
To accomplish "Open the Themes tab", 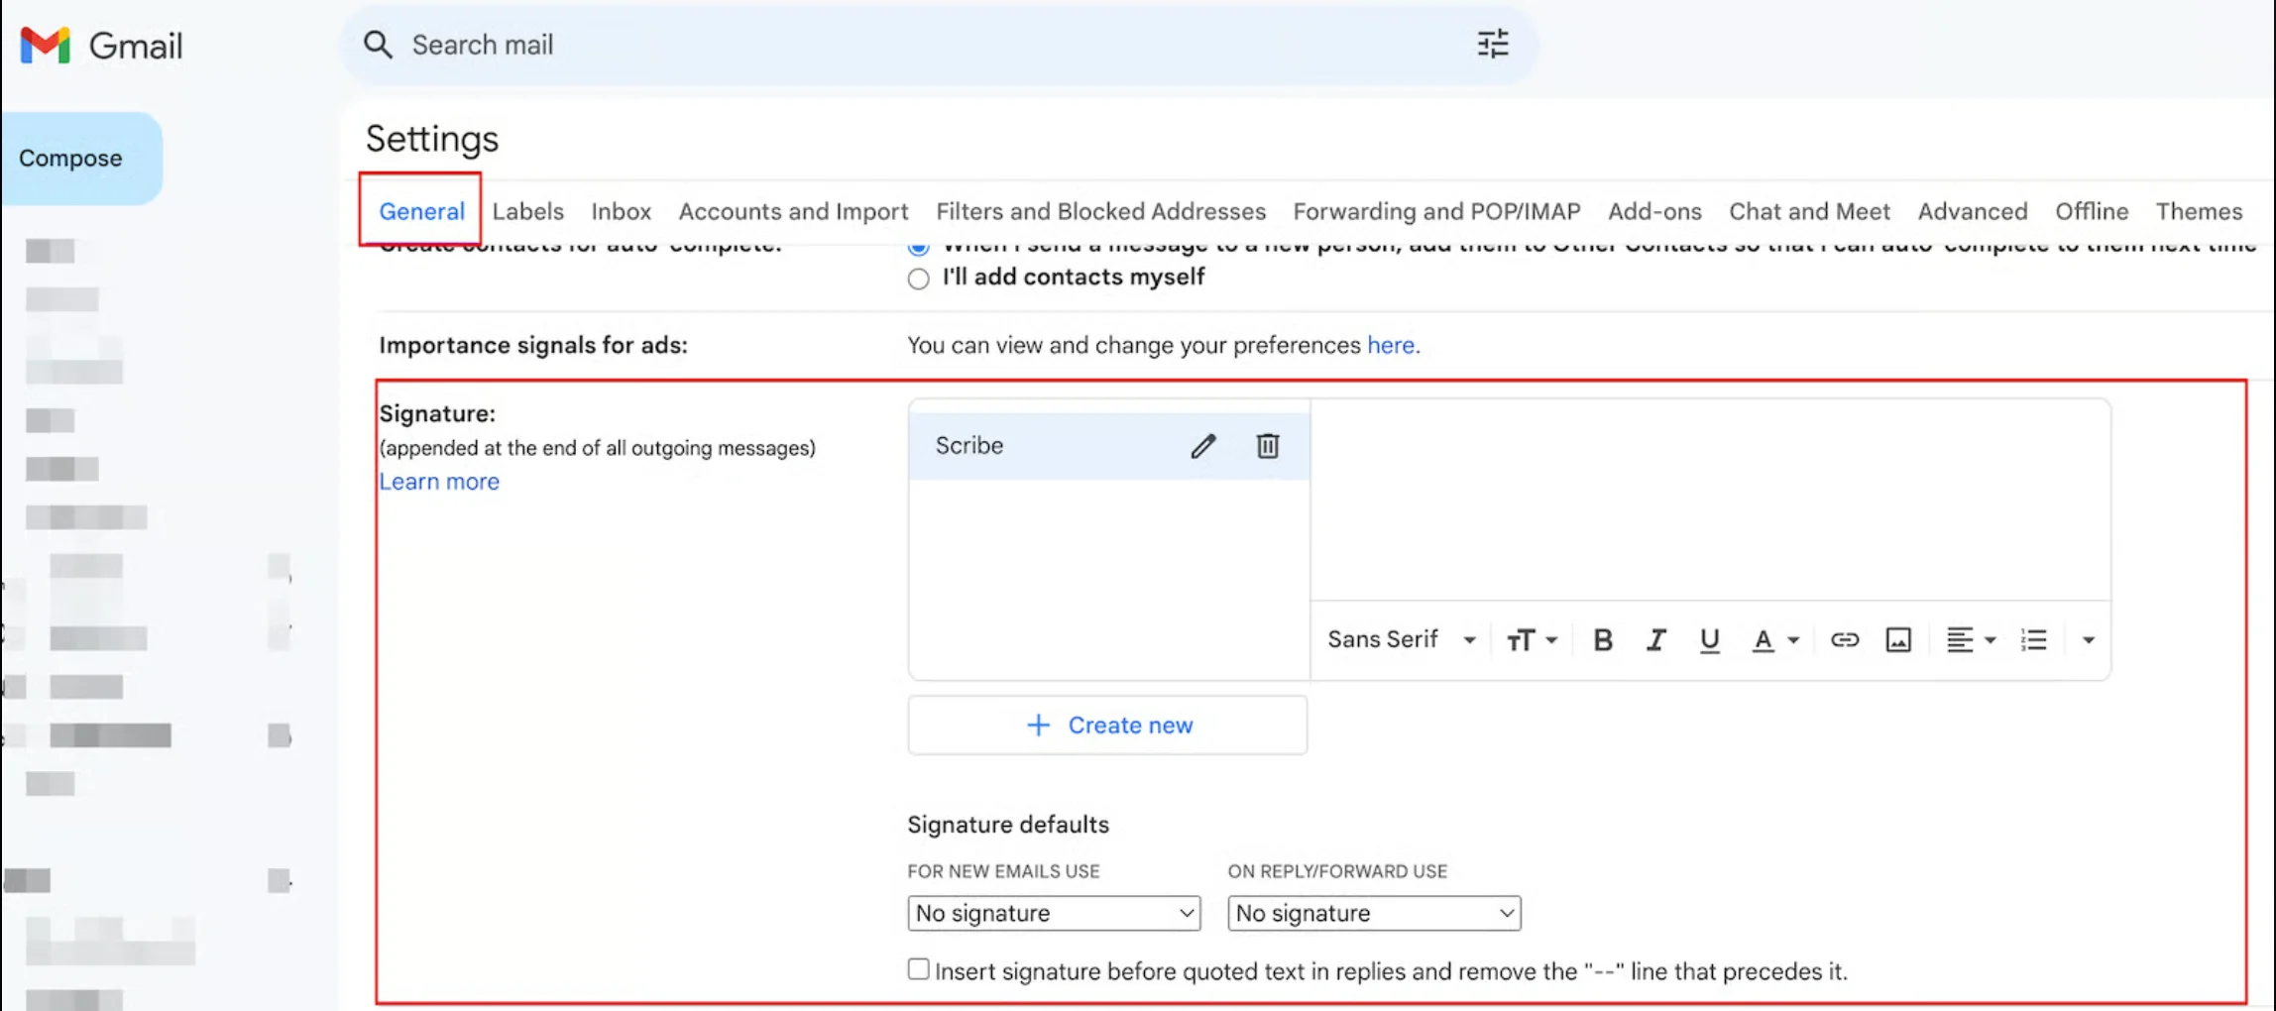I will pos(2199,211).
